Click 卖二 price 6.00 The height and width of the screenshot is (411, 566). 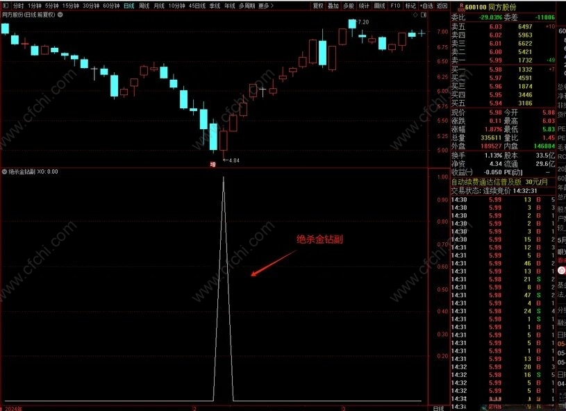[496, 51]
